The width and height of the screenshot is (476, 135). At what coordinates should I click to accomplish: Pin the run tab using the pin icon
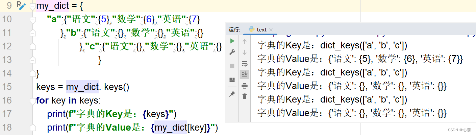tap(232, 94)
